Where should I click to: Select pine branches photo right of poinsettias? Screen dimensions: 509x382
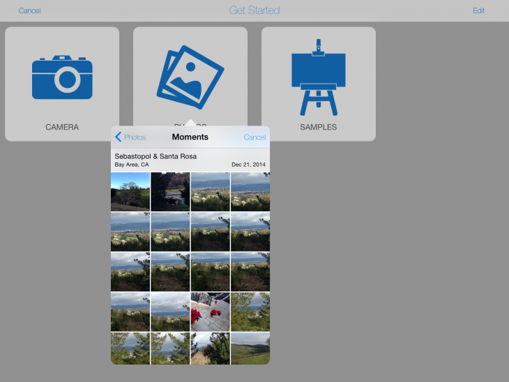(x=250, y=312)
